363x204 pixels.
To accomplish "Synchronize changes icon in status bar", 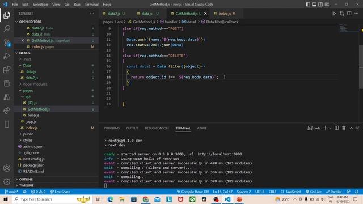I will (24, 192).
